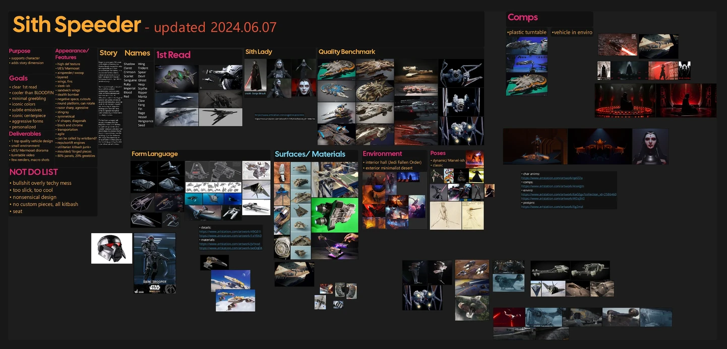This screenshot has width=727, height=349.
Task: Click the Purpose section heading
Action: tap(20, 51)
